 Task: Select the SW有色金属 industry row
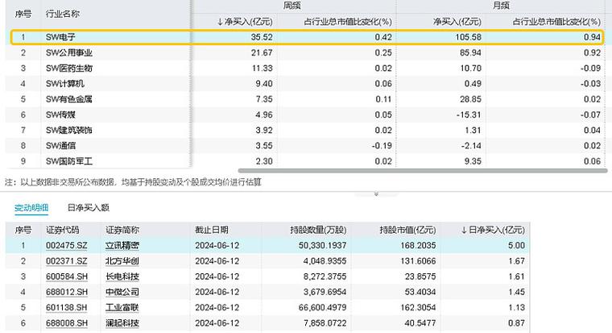point(306,99)
